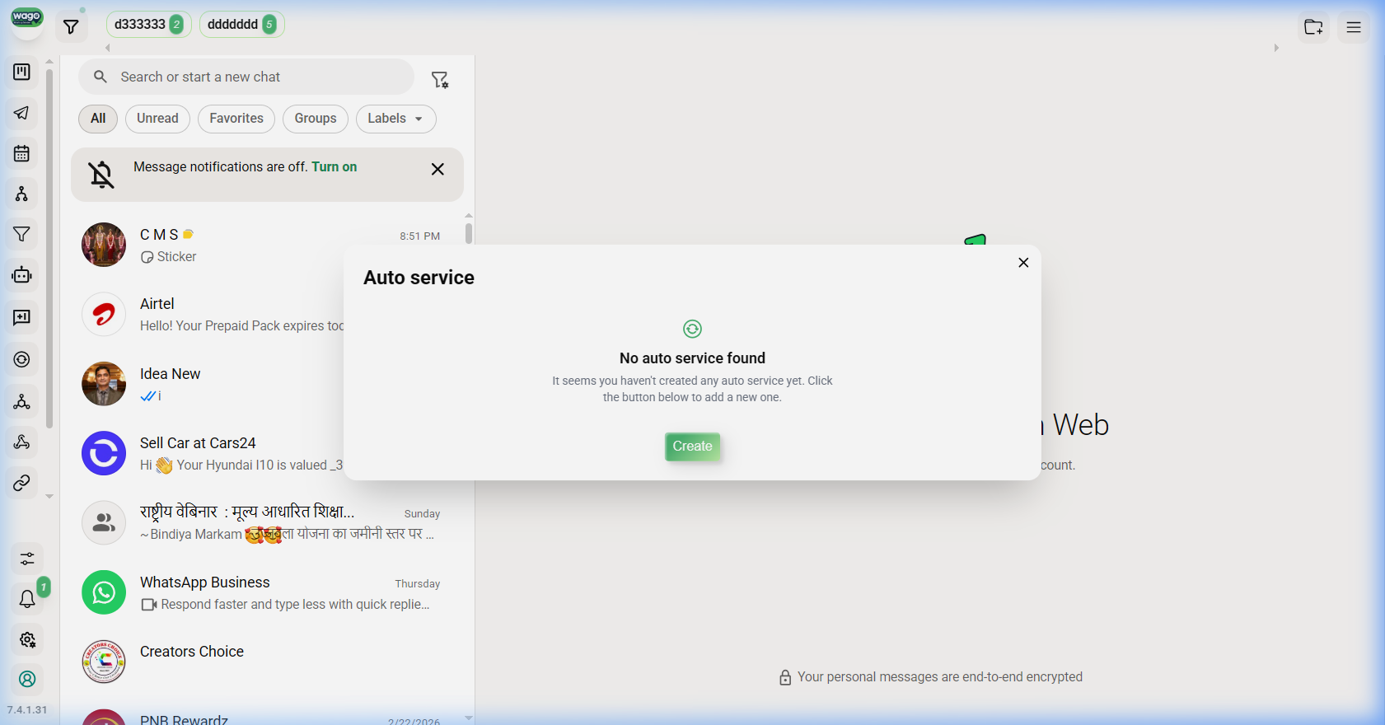Open the Sell Car at Cars24 chat
The width and height of the screenshot is (1385, 725).
(208, 453)
